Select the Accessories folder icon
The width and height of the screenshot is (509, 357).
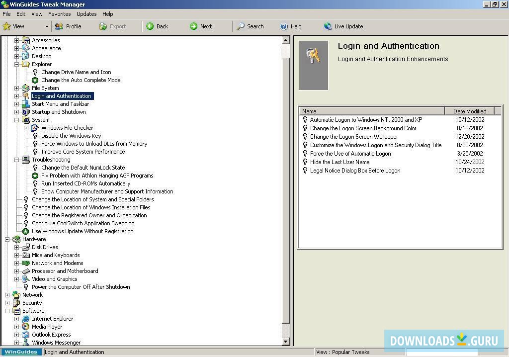26,40
